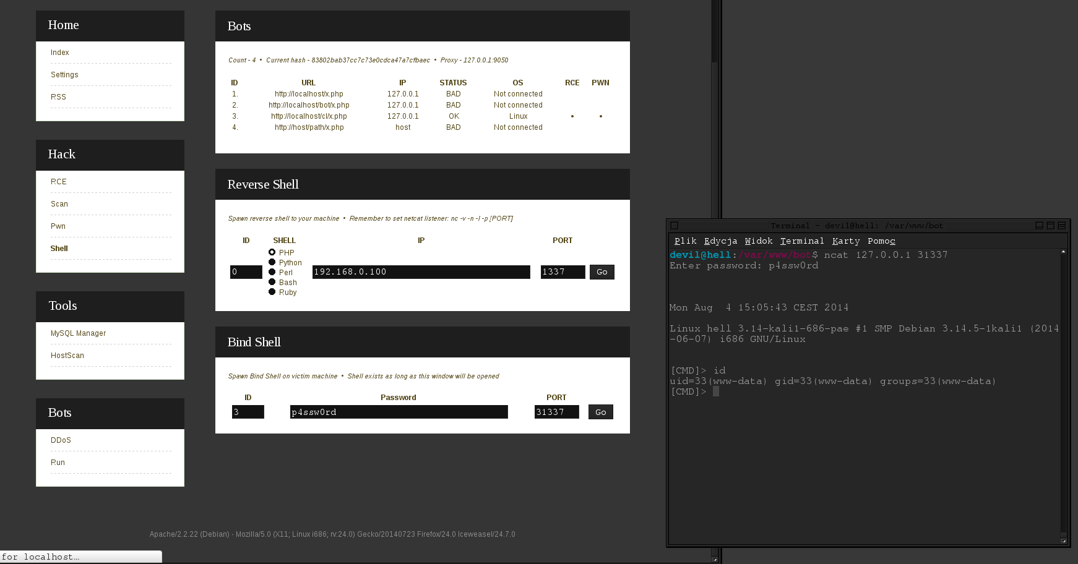The image size is (1078, 564).
Task: Select the Ruby shell radio button
Action: coord(272,292)
